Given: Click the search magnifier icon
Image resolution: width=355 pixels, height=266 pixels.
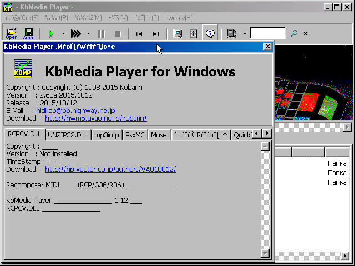Looking at the screenshot, I should [x=294, y=33].
